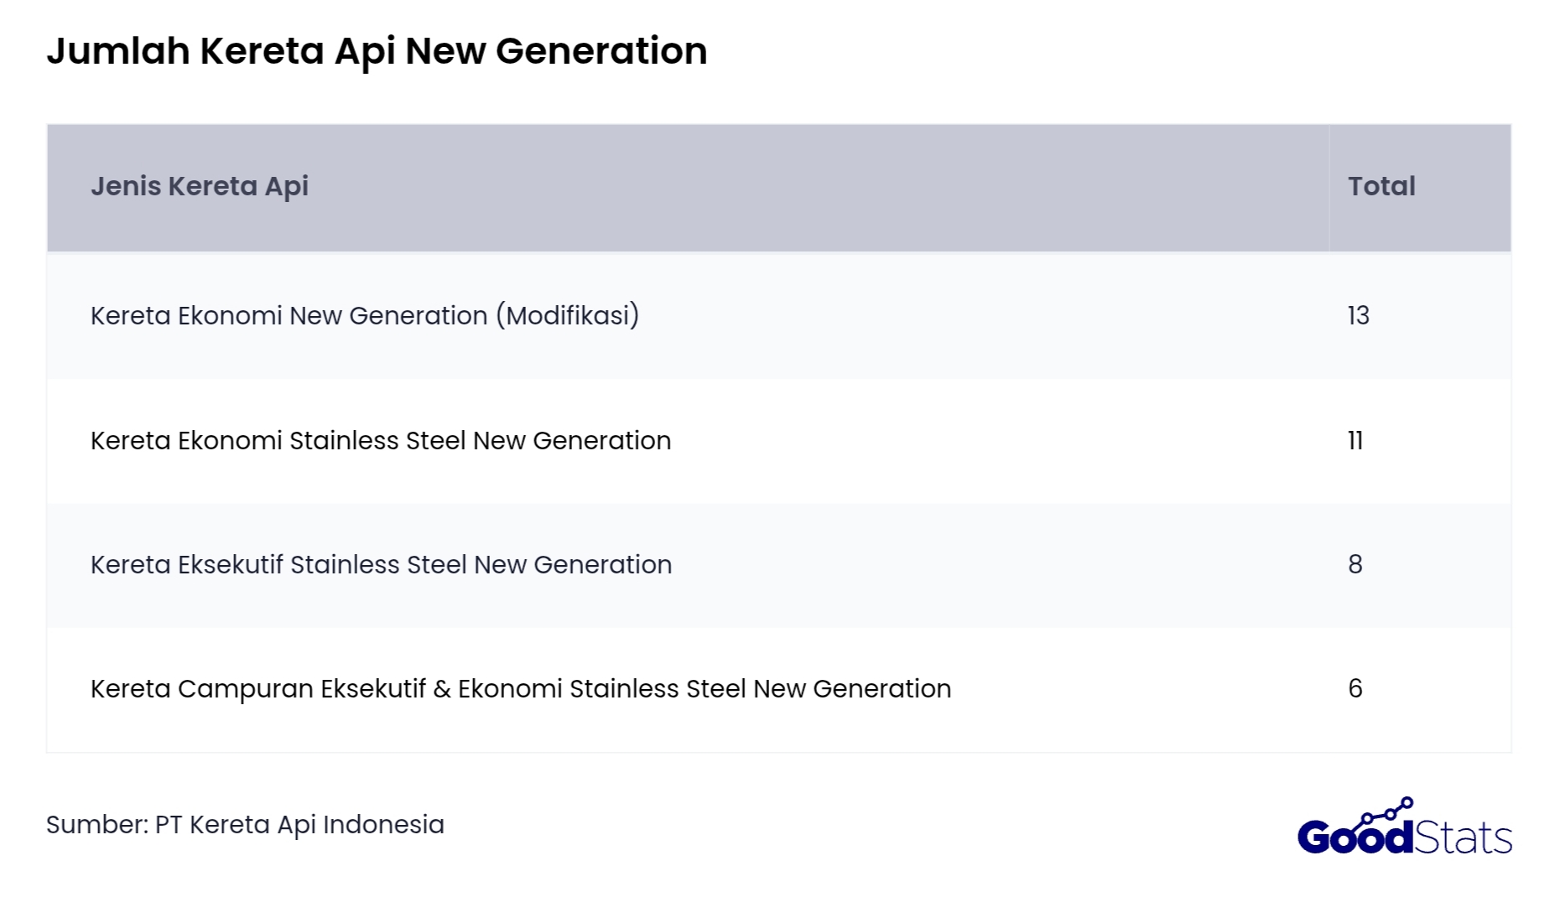Select the total value 8
Screen dimensions: 1555x897
(1355, 565)
